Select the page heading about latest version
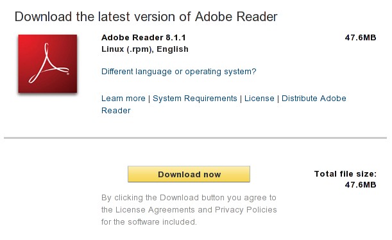Screen dimensions: 392x240 (x=146, y=17)
